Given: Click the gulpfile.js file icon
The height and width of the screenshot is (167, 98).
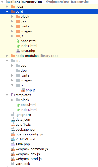Looking at the screenshot, I should (13, 124).
